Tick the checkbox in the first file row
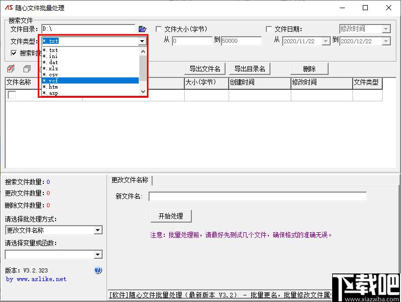 (x=12, y=95)
